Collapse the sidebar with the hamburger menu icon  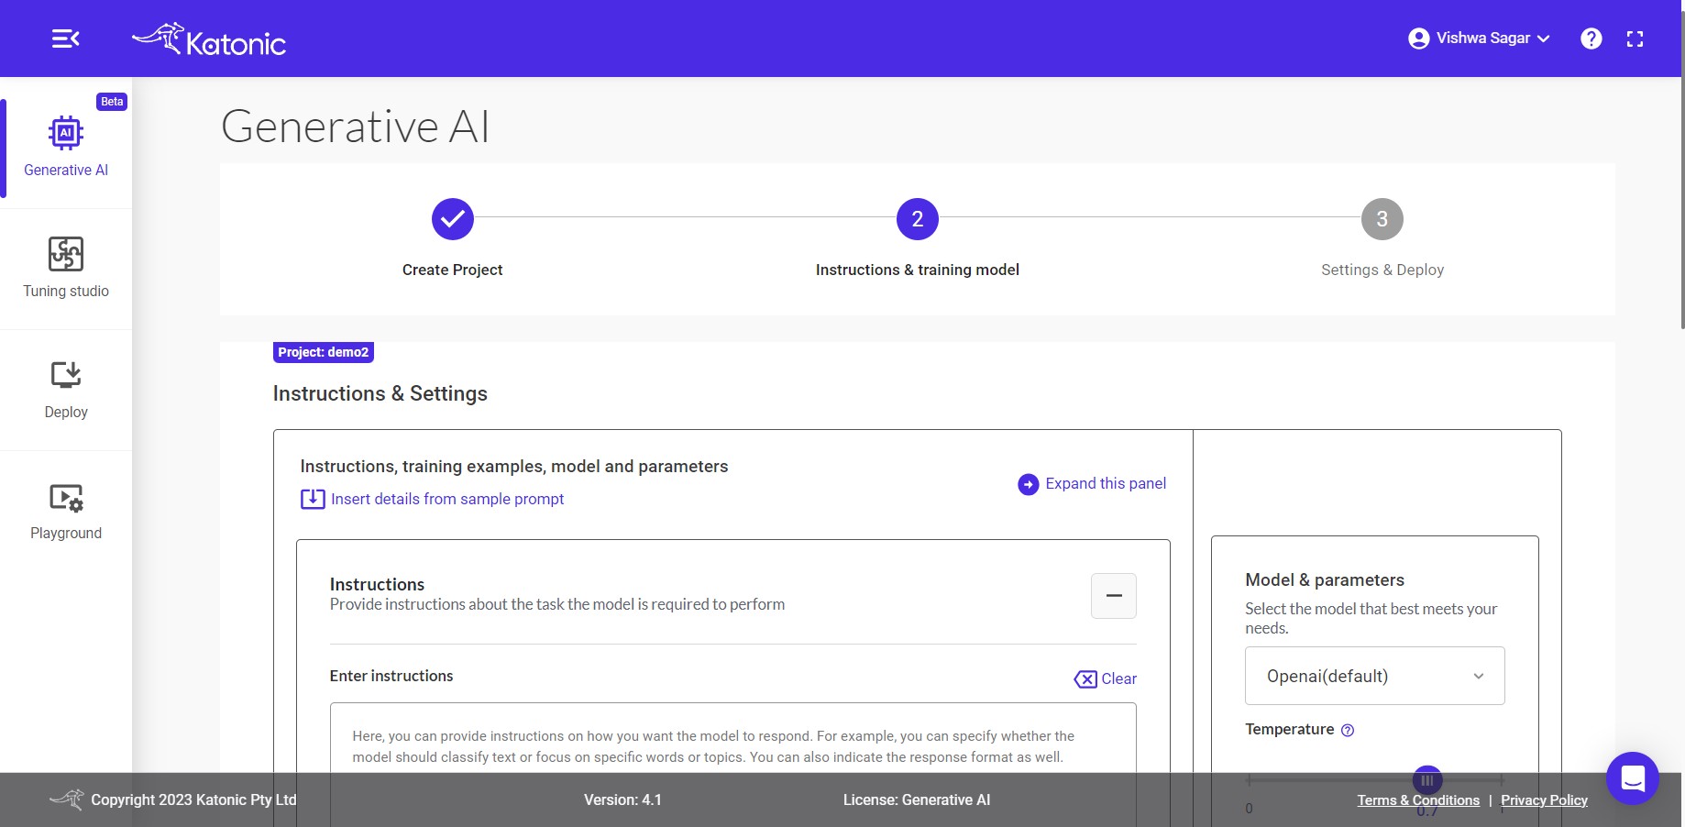(x=65, y=39)
